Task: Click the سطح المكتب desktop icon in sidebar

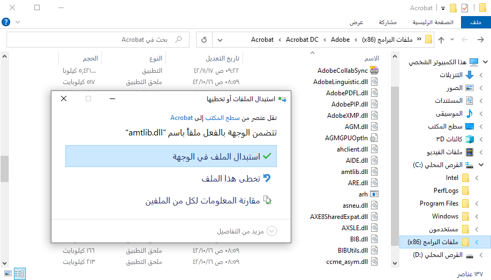Action: pos(470,126)
